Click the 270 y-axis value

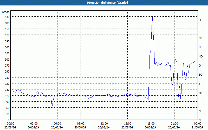tap(7, 66)
